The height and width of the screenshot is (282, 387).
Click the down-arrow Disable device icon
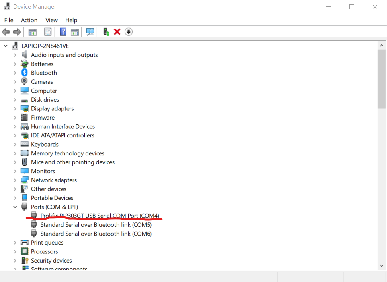[128, 32]
